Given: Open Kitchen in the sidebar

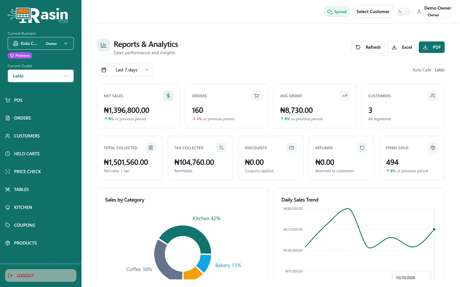Looking at the screenshot, I should [41, 207].
